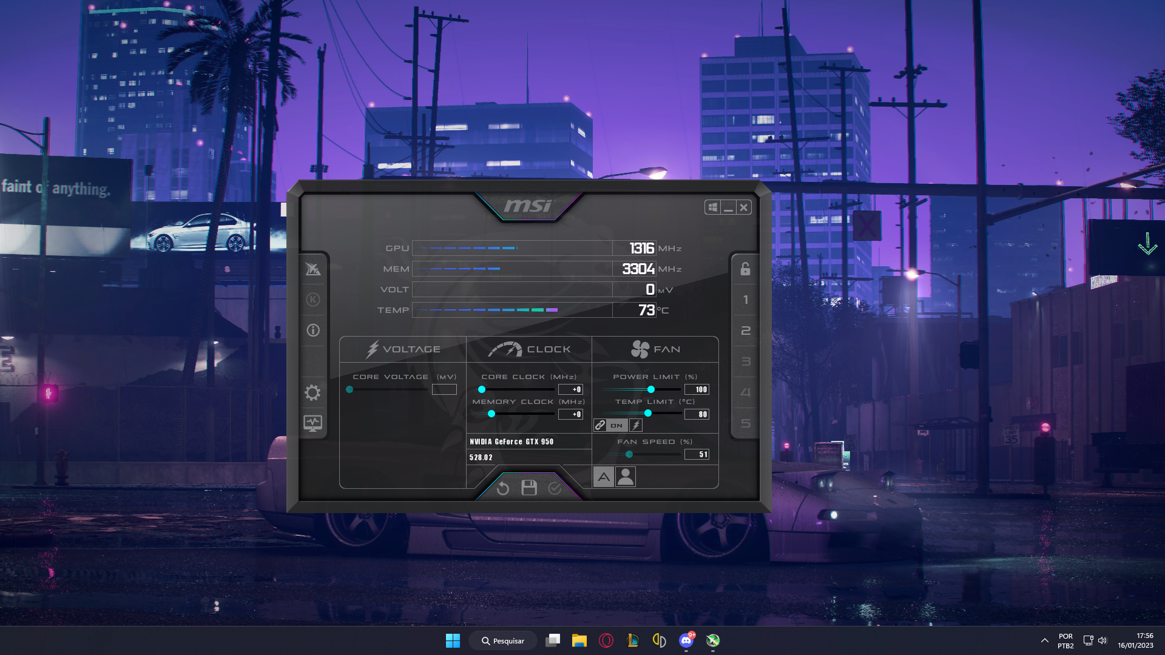Open network settings tray icon
Screen dimensions: 1165x655
pyautogui.click(x=1088, y=640)
